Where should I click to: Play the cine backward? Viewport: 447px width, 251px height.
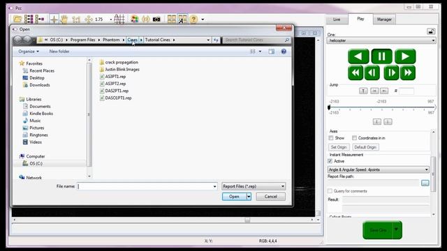[x=358, y=56]
